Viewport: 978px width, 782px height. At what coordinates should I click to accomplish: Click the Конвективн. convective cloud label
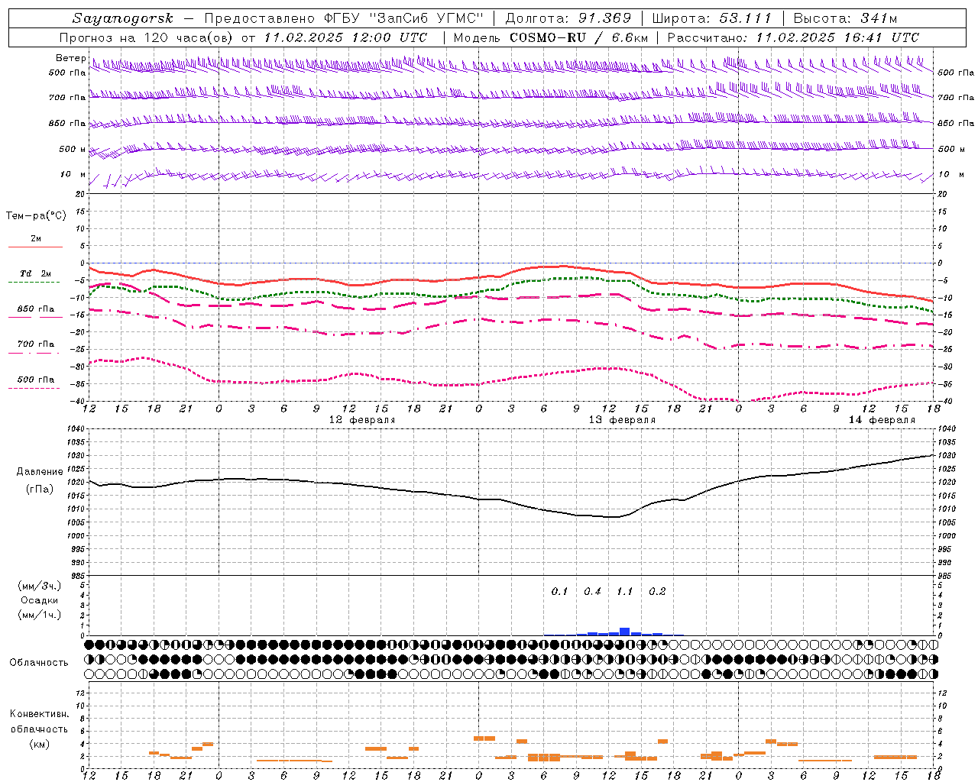(40, 714)
